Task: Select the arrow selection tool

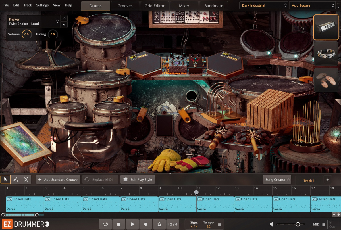Action: click(x=5, y=179)
